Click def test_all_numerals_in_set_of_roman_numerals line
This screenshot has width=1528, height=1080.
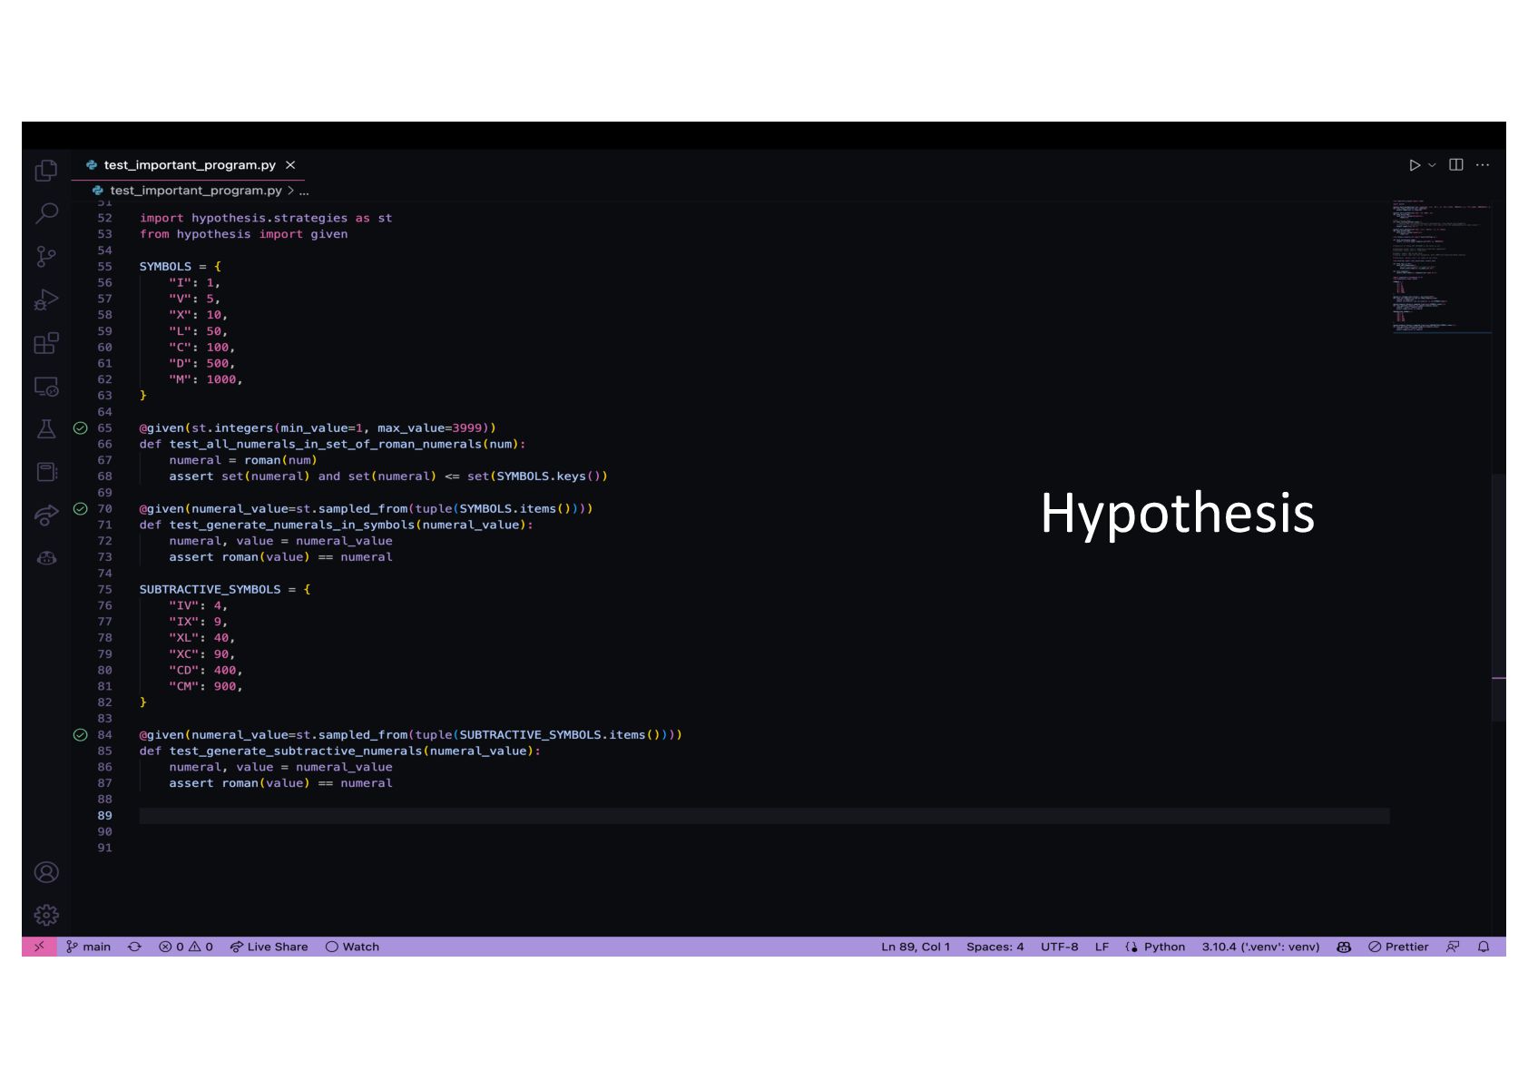[x=333, y=445]
